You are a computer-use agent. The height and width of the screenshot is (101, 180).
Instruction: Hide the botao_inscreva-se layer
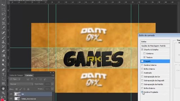click(x=11, y=98)
